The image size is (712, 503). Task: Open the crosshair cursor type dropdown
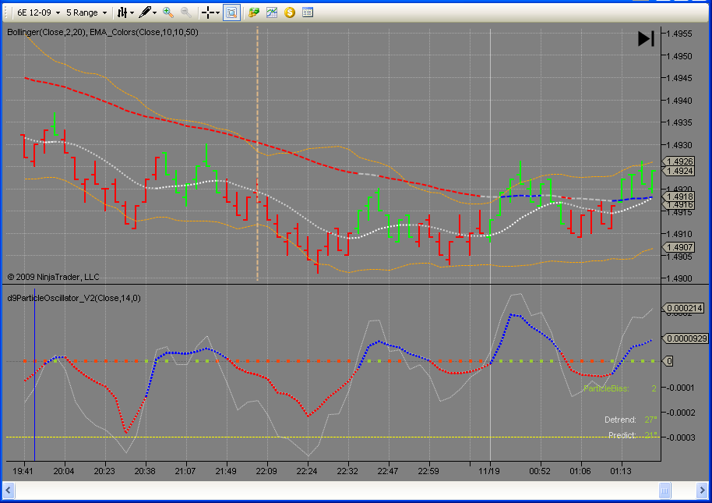(x=210, y=12)
